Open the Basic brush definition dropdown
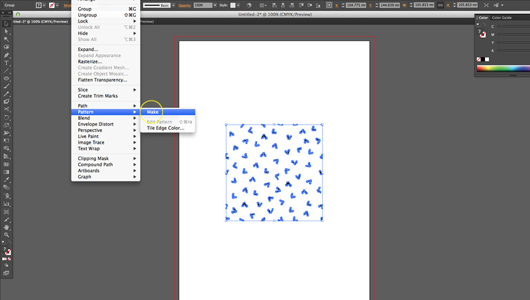This screenshot has width=530, height=300. point(174,5)
